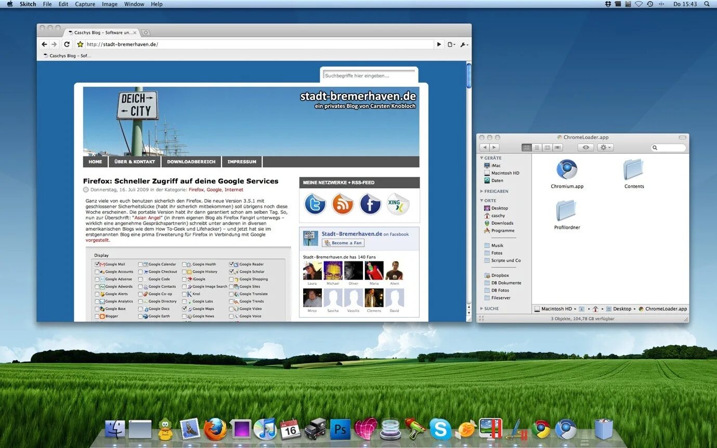Expand the SUCHE section in Finder

pyautogui.click(x=482, y=309)
